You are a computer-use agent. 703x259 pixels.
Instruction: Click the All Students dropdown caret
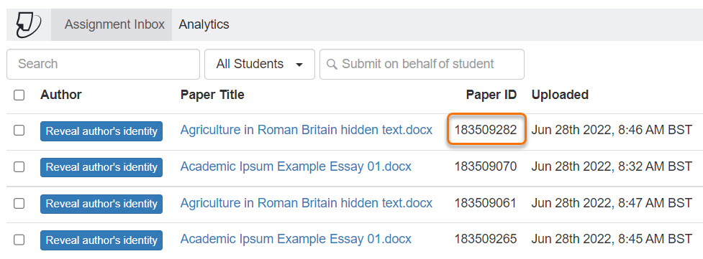(x=299, y=65)
